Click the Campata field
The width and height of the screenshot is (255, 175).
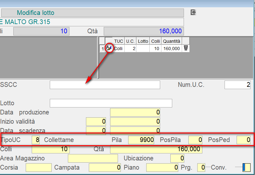105,167
